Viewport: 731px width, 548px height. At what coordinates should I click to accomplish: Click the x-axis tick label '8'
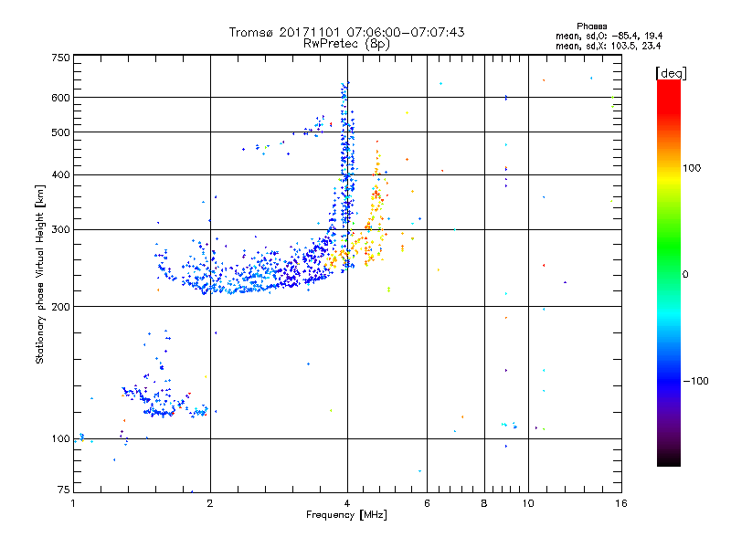[x=484, y=503]
